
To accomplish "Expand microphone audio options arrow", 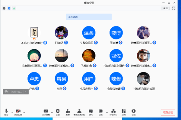I will coord(12,112).
